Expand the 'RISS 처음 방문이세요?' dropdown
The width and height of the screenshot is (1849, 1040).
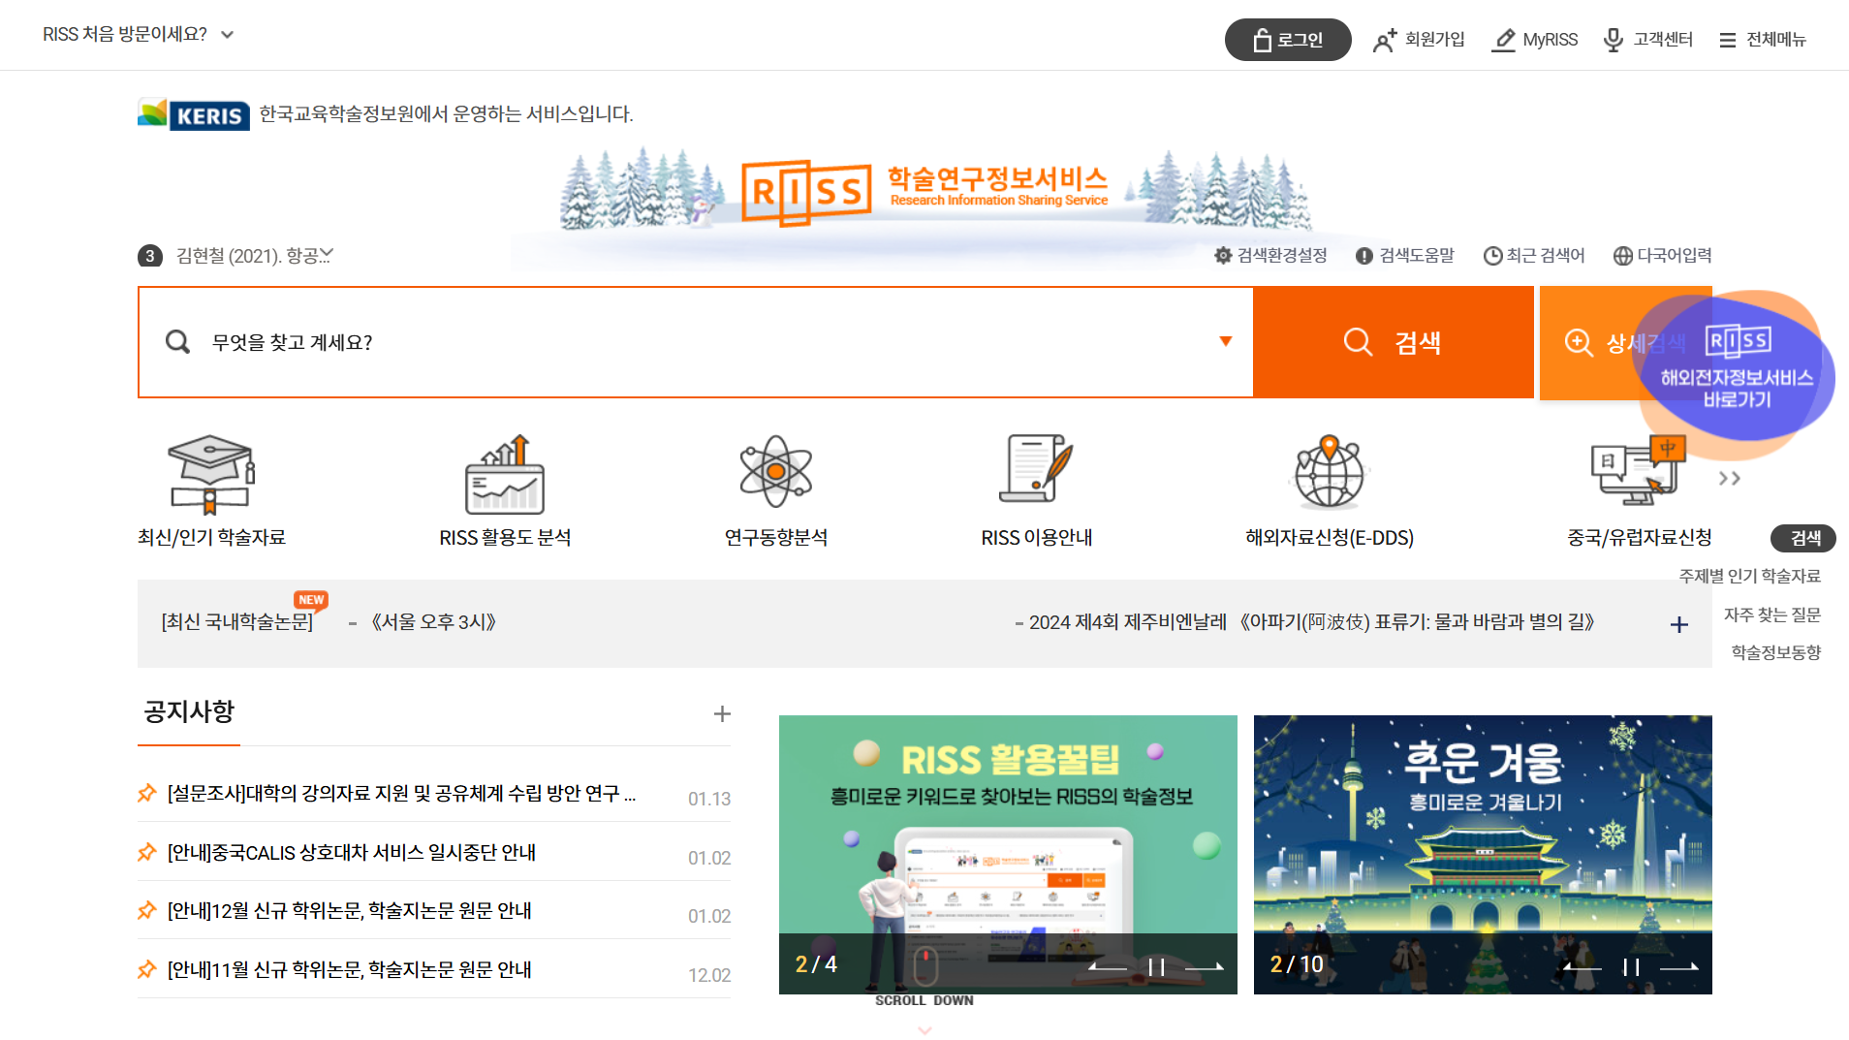tap(139, 34)
